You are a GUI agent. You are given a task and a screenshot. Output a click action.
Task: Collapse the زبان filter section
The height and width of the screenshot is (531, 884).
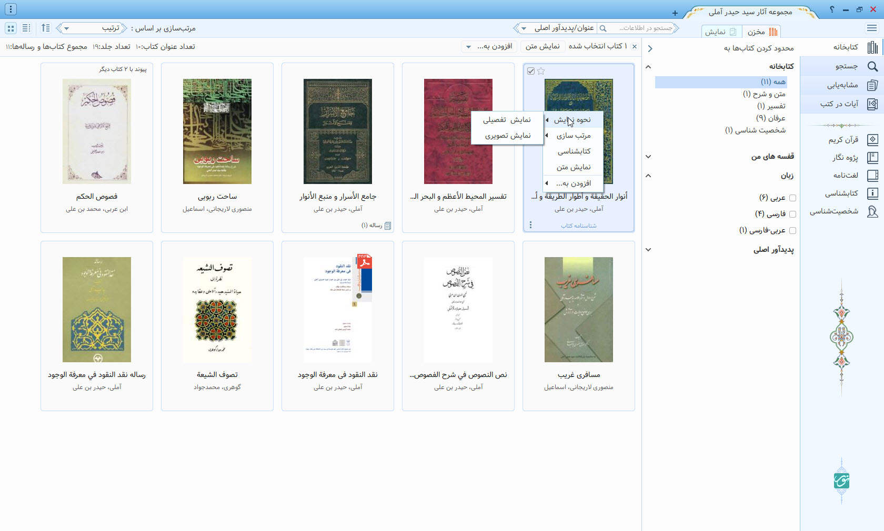[648, 176]
